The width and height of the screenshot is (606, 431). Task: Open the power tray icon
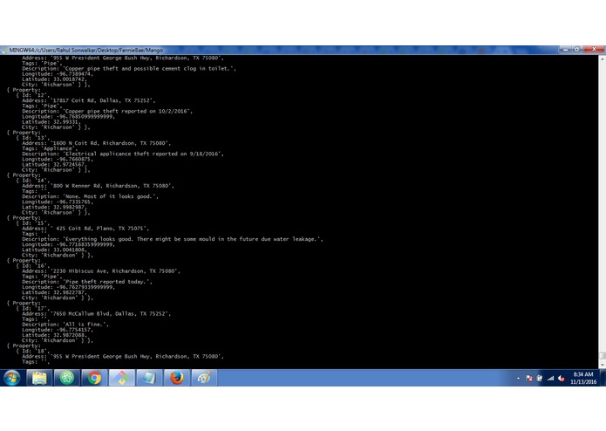(540, 379)
